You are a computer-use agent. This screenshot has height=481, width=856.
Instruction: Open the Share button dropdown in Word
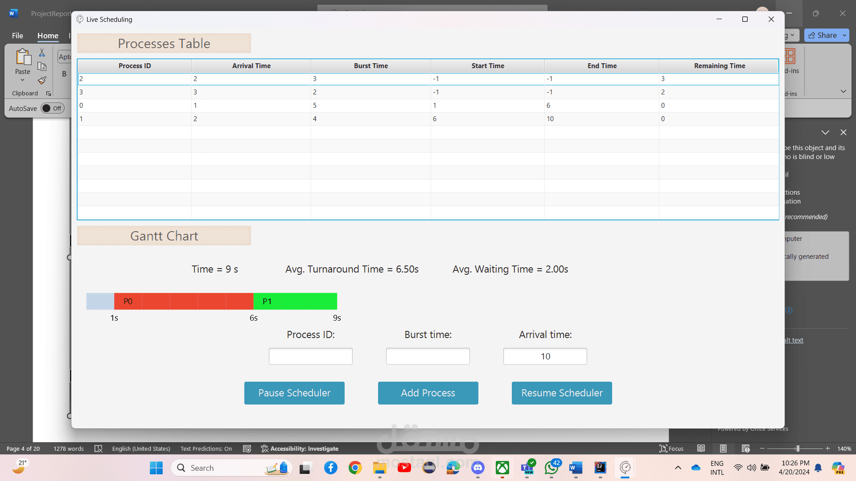(x=844, y=35)
